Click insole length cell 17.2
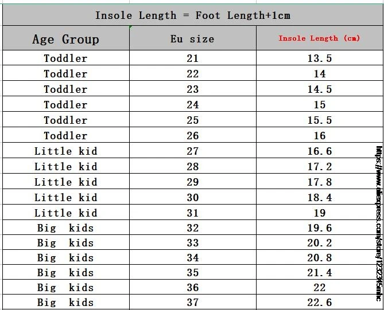Image resolution: width=384 pixels, height=310 pixels. tap(320, 166)
